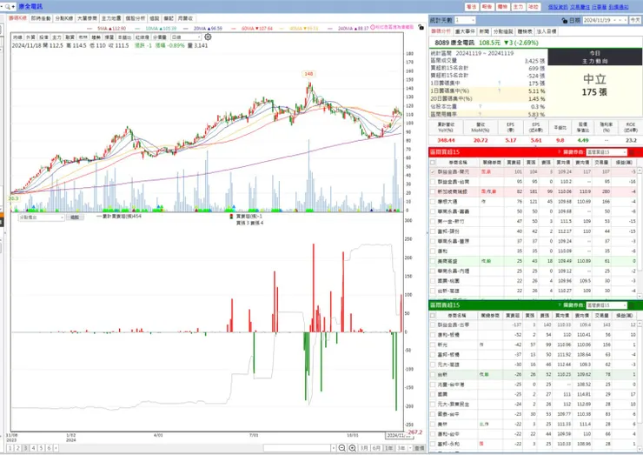The image size is (643, 455).
Task: Open the chart settings gear icon
Action: pyautogui.click(x=208, y=37)
